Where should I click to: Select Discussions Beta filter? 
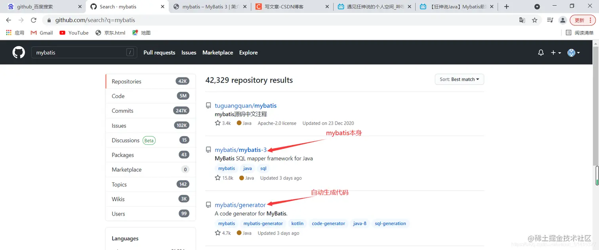(x=151, y=140)
